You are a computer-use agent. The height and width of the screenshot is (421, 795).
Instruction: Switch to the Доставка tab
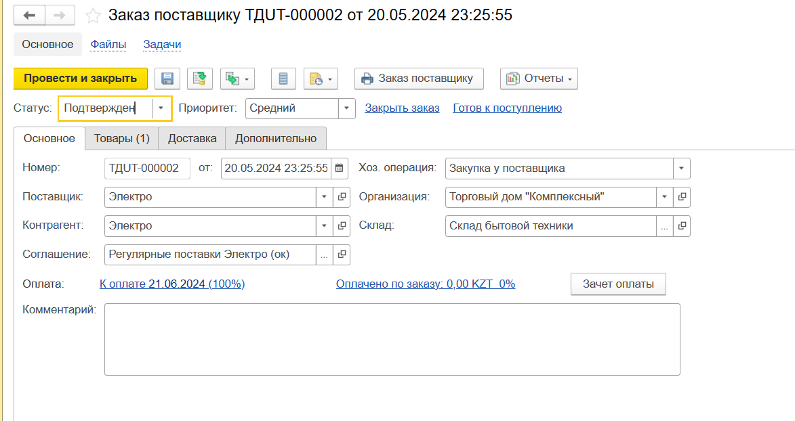pyautogui.click(x=192, y=138)
